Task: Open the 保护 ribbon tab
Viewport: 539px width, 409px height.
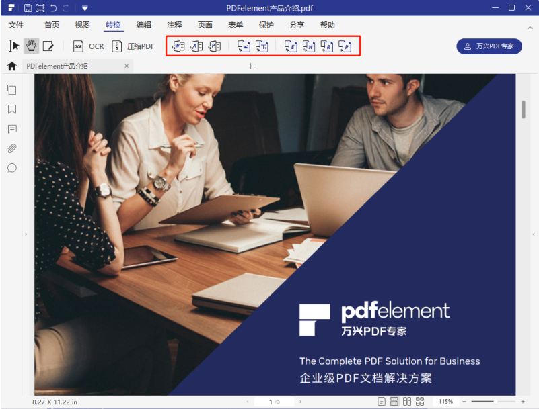Action: (x=266, y=25)
